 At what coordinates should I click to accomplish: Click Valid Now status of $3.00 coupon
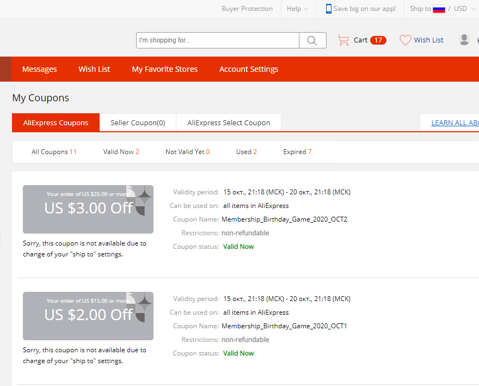238,247
